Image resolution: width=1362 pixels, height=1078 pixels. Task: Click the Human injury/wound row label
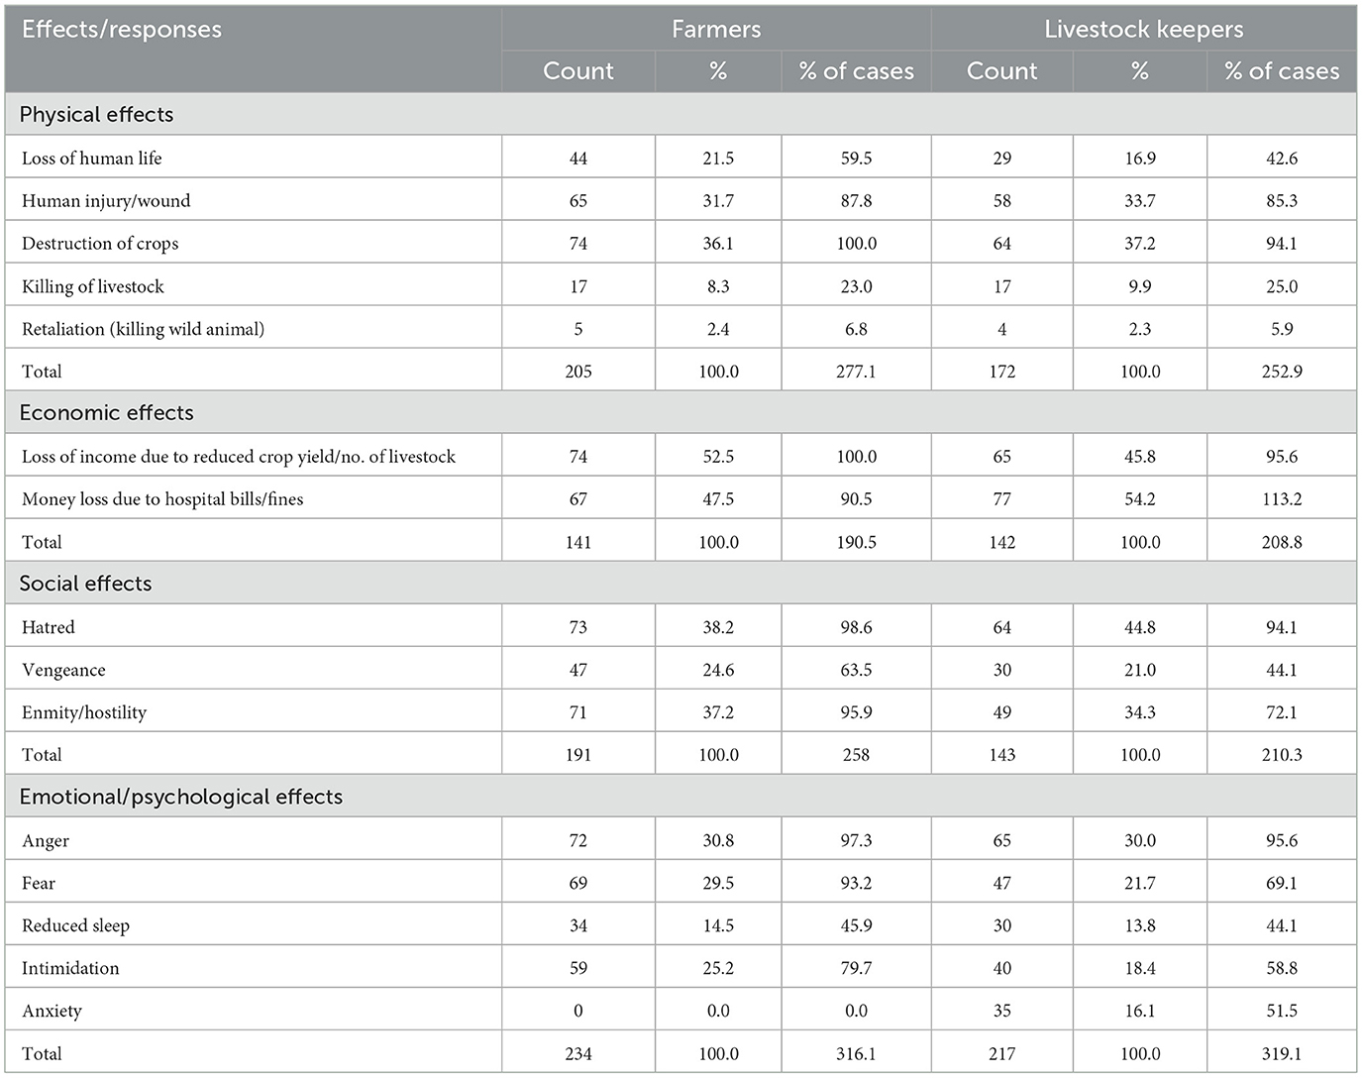(106, 201)
